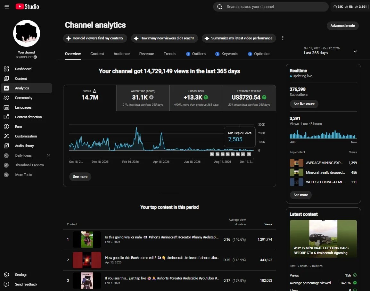The height and width of the screenshot is (291, 370).
Task: Expand the Last 365 days date range dropdown
Action: pyautogui.click(x=330, y=51)
